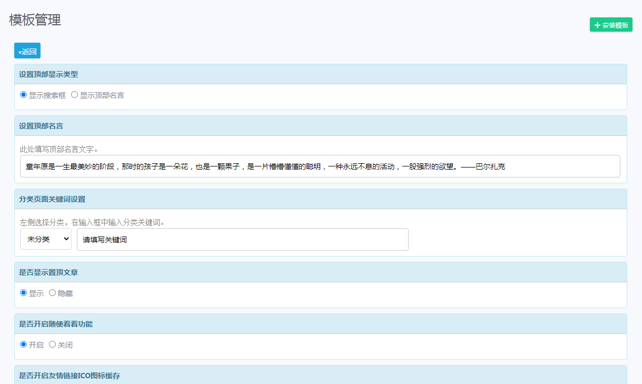Click the 分类页面关键词设置 panel header
This screenshot has height=384, width=642.
point(321,199)
